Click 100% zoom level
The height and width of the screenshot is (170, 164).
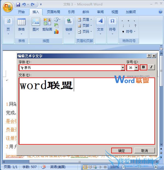point(115,167)
